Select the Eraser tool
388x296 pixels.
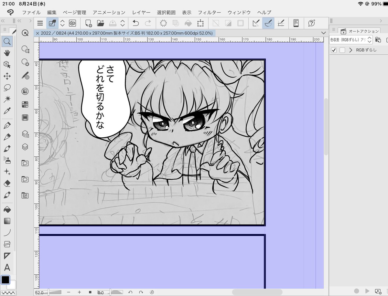pos(7,183)
